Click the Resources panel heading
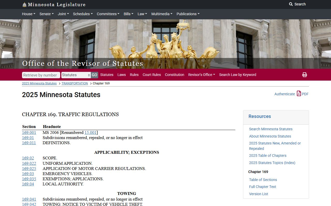 coord(260,116)
